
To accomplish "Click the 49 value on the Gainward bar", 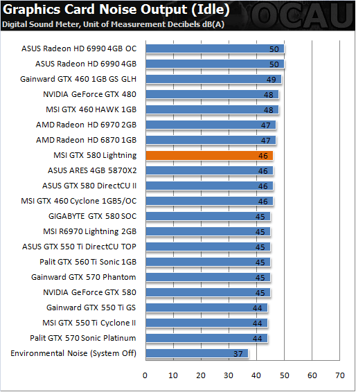I will coord(272,80).
